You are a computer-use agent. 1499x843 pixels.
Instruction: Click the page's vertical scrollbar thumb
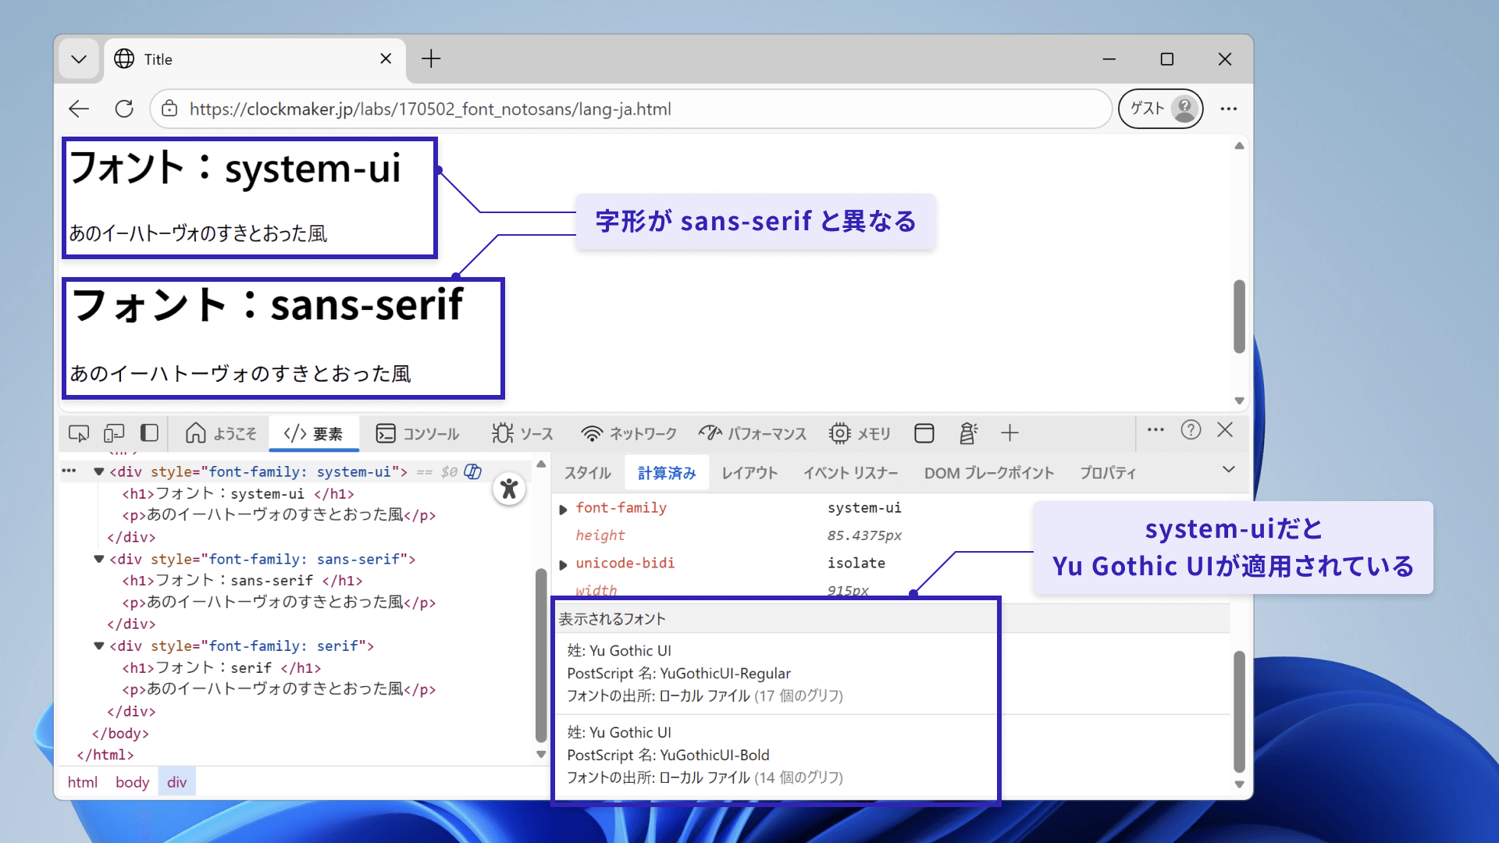(1239, 316)
